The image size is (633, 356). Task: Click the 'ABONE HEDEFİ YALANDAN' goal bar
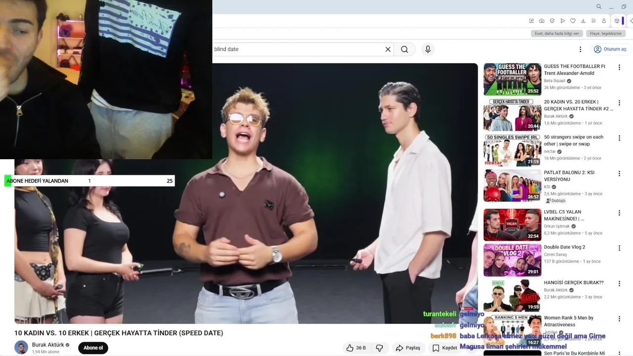(x=90, y=181)
